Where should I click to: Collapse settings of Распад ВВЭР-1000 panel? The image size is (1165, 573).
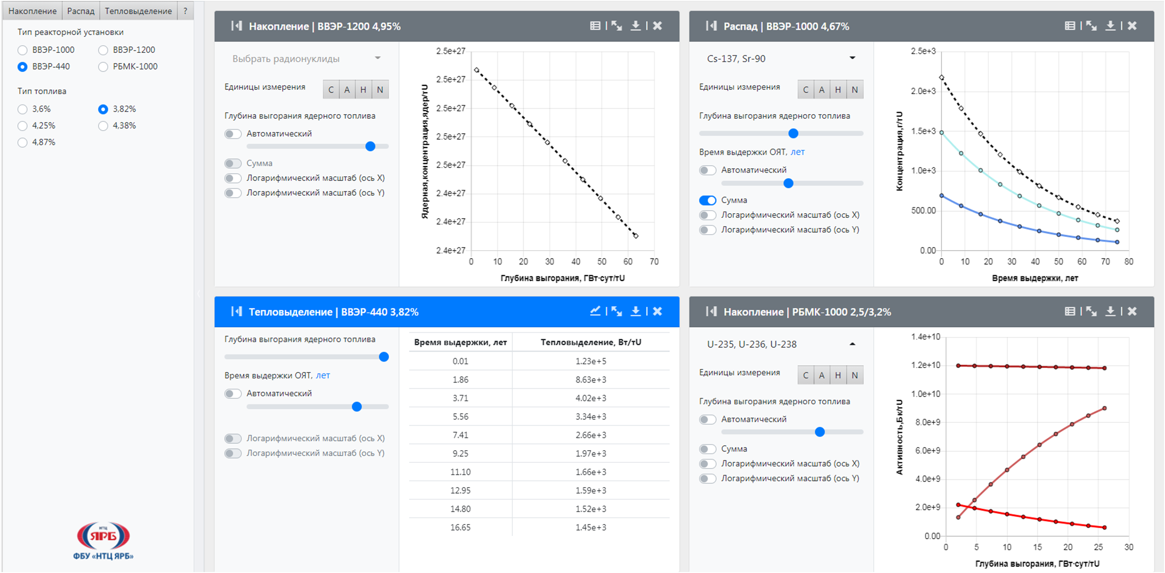point(711,26)
